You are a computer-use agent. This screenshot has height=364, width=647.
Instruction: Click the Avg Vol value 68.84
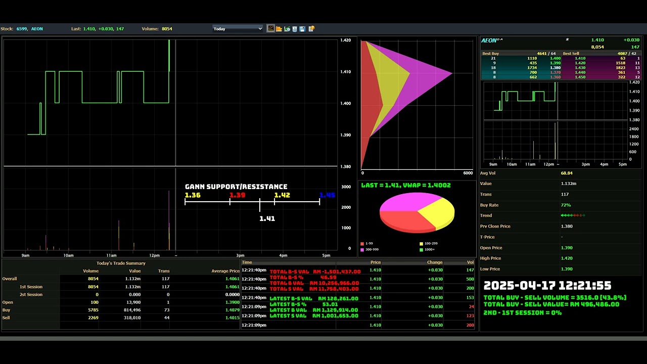pos(567,173)
